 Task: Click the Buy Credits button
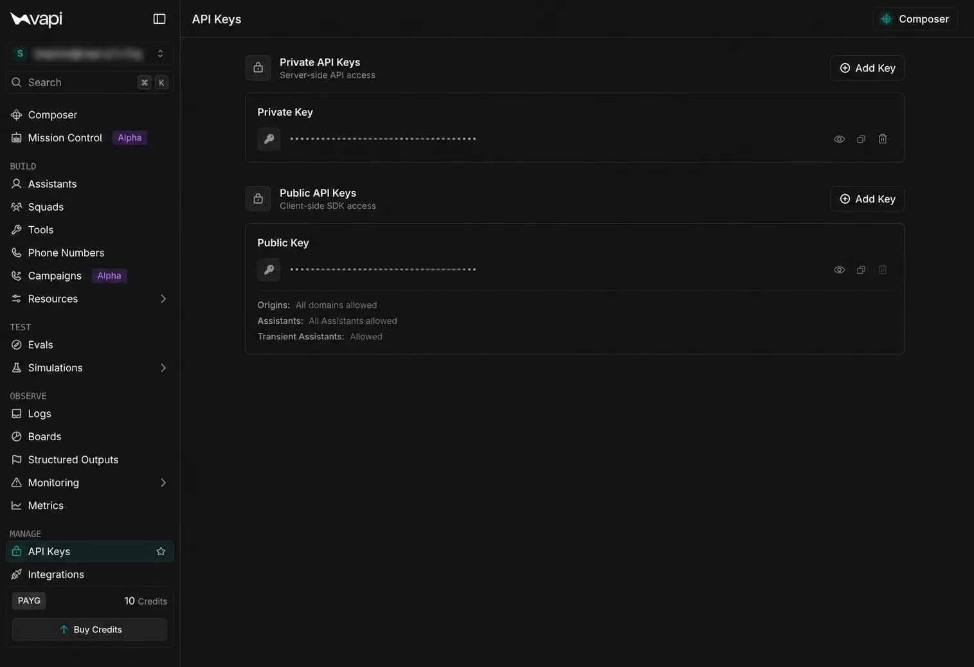89,630
